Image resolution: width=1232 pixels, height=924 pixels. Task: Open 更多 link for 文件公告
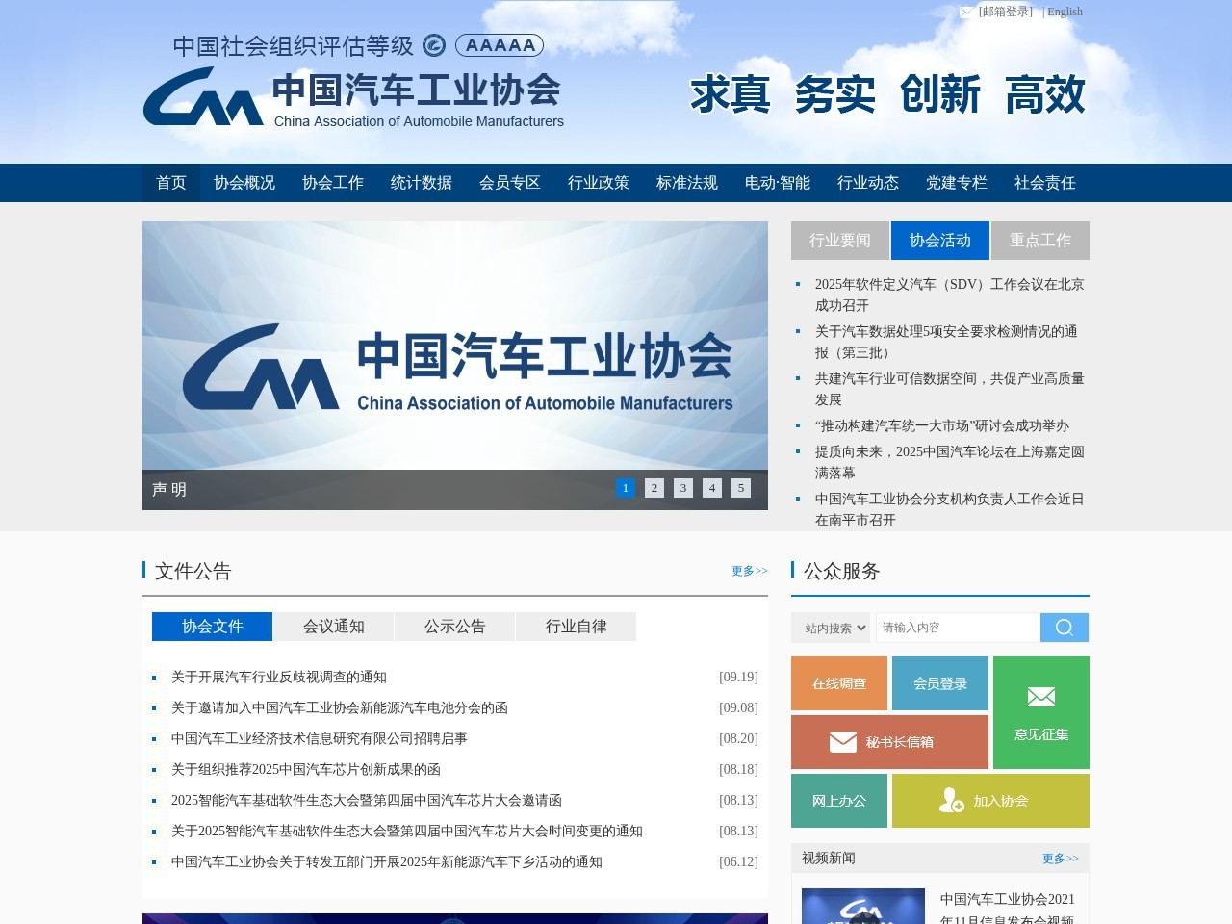749,571
